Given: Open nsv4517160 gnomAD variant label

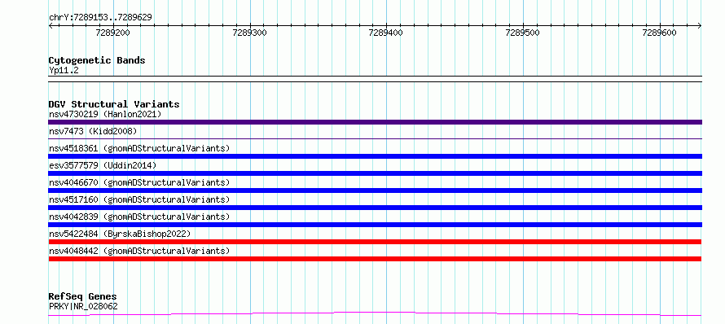Looking at the screenshot, I should 139,199.
